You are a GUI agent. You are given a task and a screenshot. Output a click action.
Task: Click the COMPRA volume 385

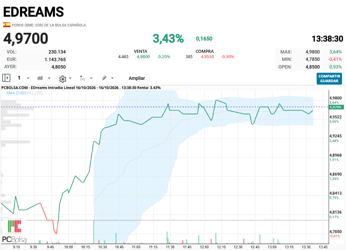tap(189, 57)
